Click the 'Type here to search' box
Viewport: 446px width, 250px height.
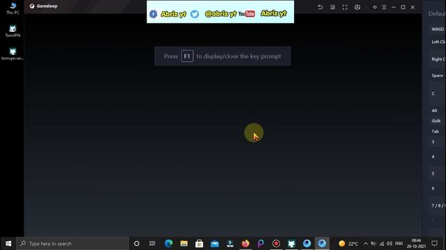(x=72, y=244)
